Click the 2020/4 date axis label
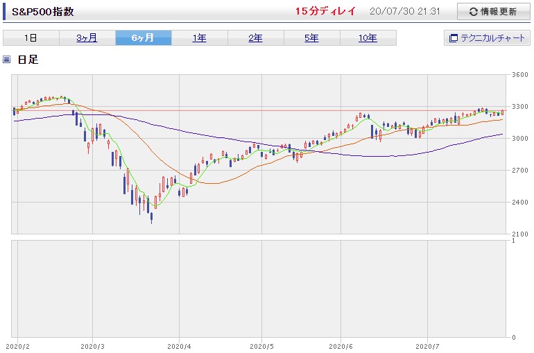The height and width of the screenshot is (353, 534). coord(179,347)
